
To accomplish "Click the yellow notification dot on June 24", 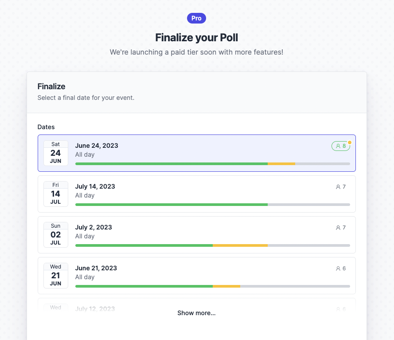I will (349, 142).
